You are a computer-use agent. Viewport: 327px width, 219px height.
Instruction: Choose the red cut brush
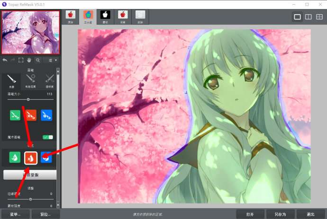click(31, 115)
